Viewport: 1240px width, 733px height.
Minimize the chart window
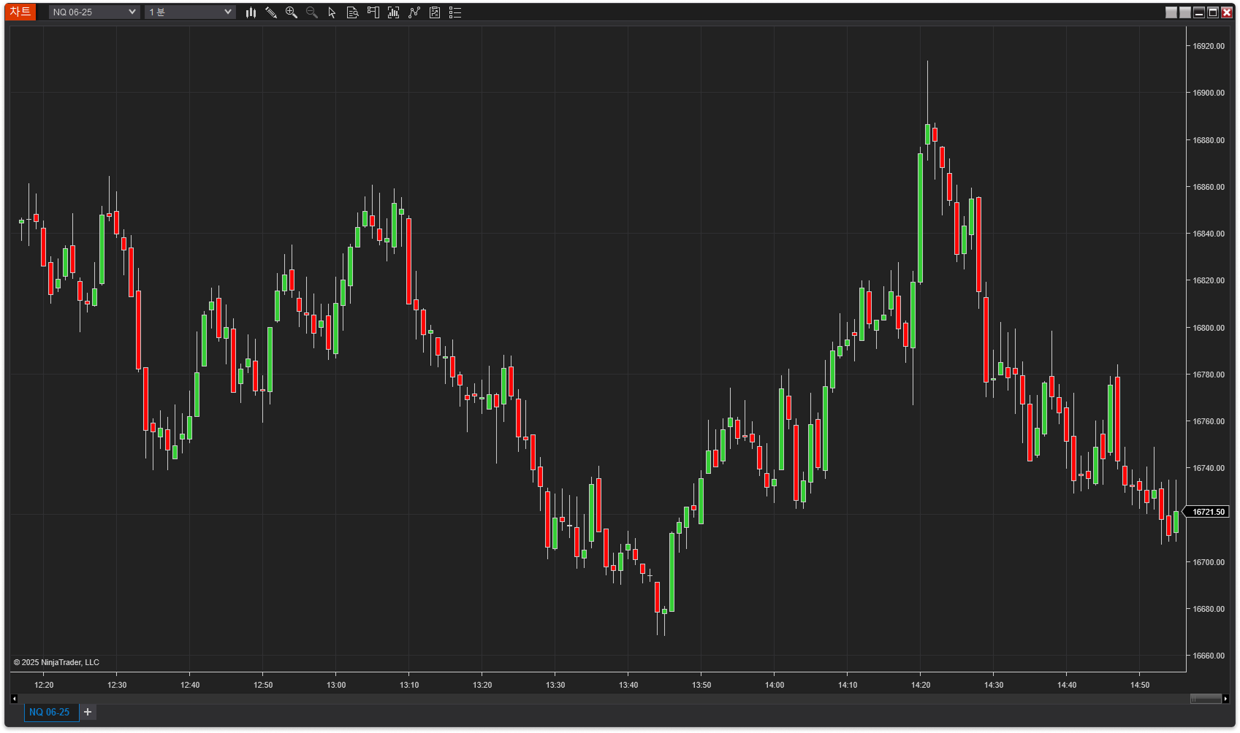[x=1199, y=12]
